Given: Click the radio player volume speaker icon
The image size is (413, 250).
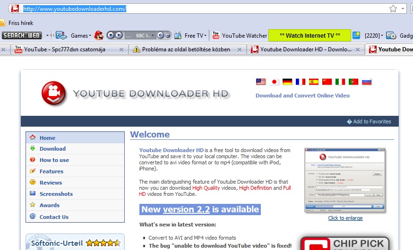Looking at the screenshot, I should (160, 35).
